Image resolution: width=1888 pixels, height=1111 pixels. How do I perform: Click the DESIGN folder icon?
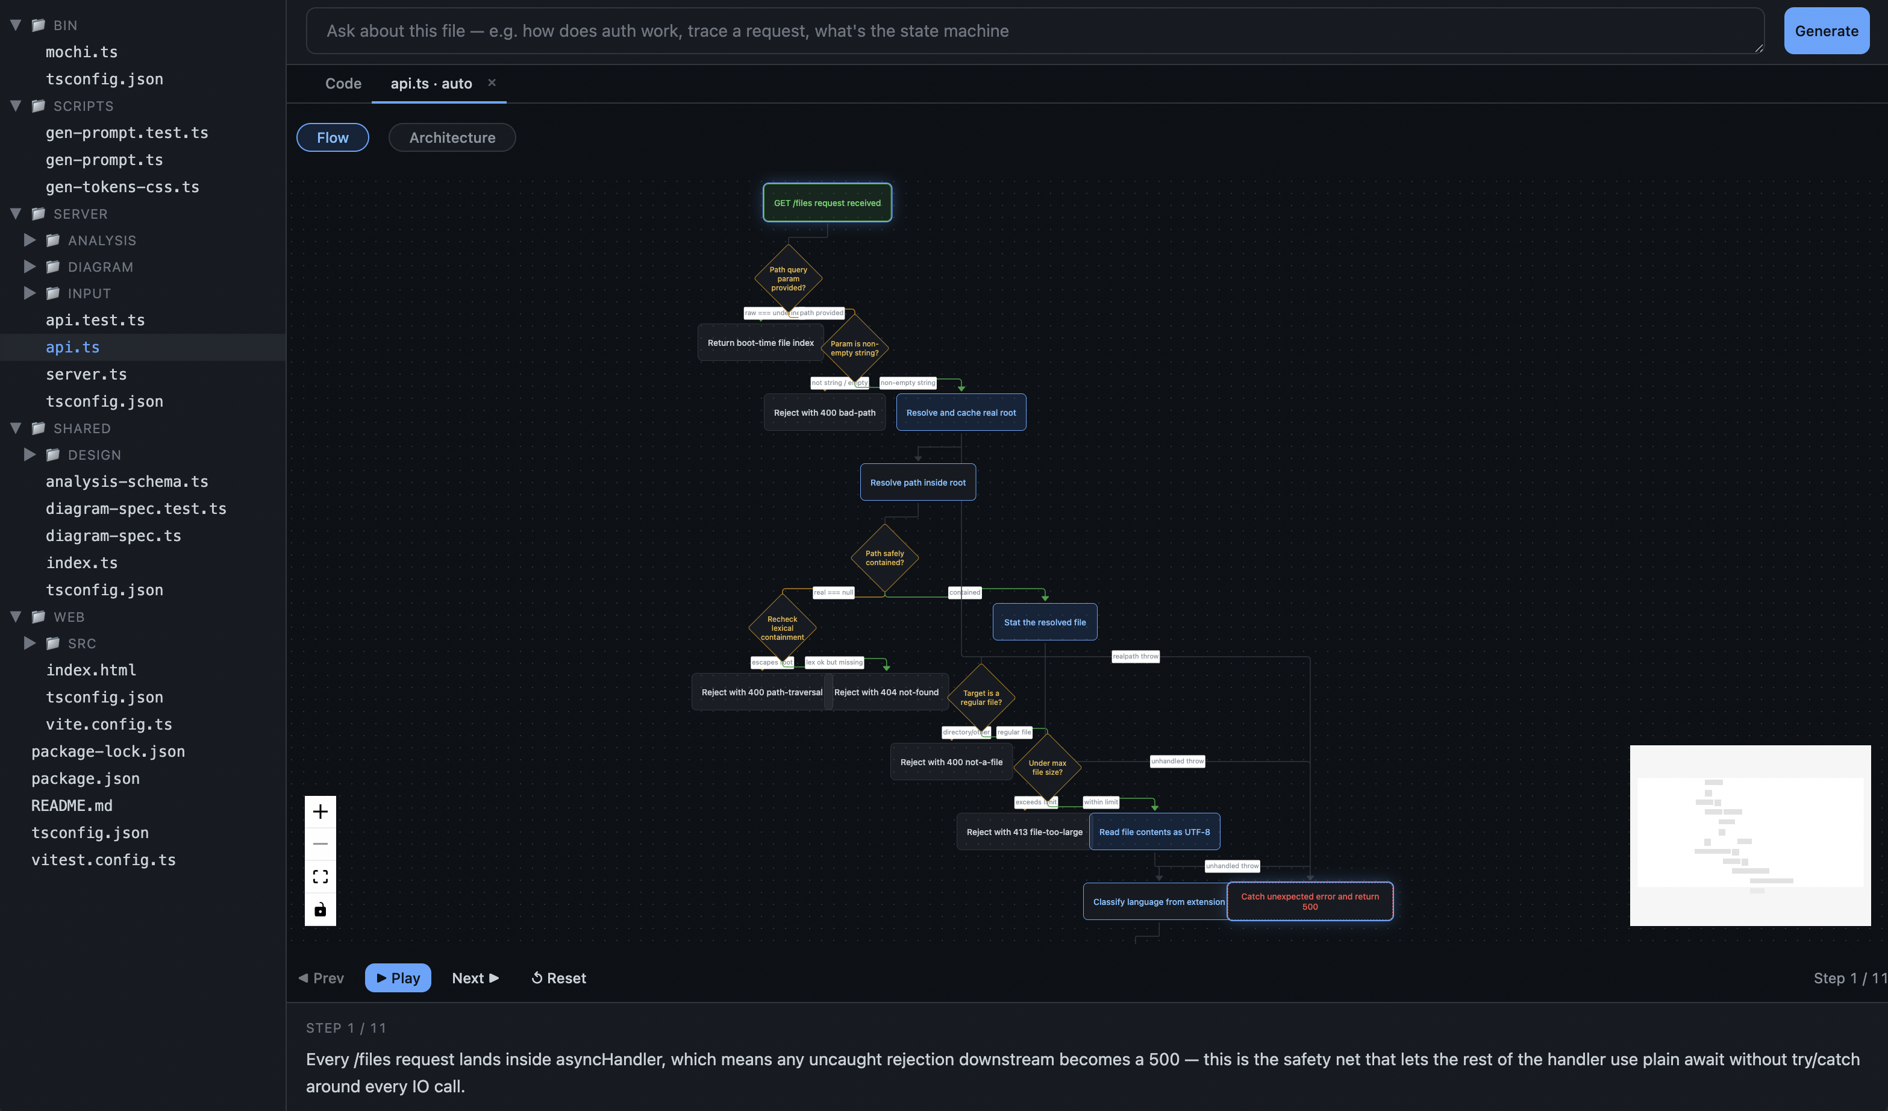point(52,455)
